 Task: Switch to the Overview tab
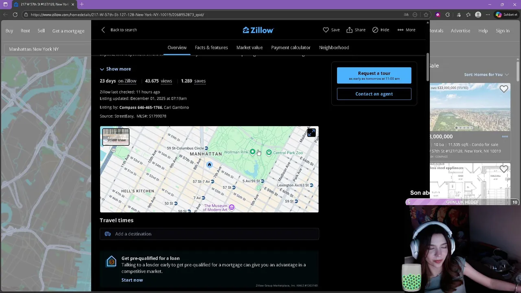click(x=177, y=47)
